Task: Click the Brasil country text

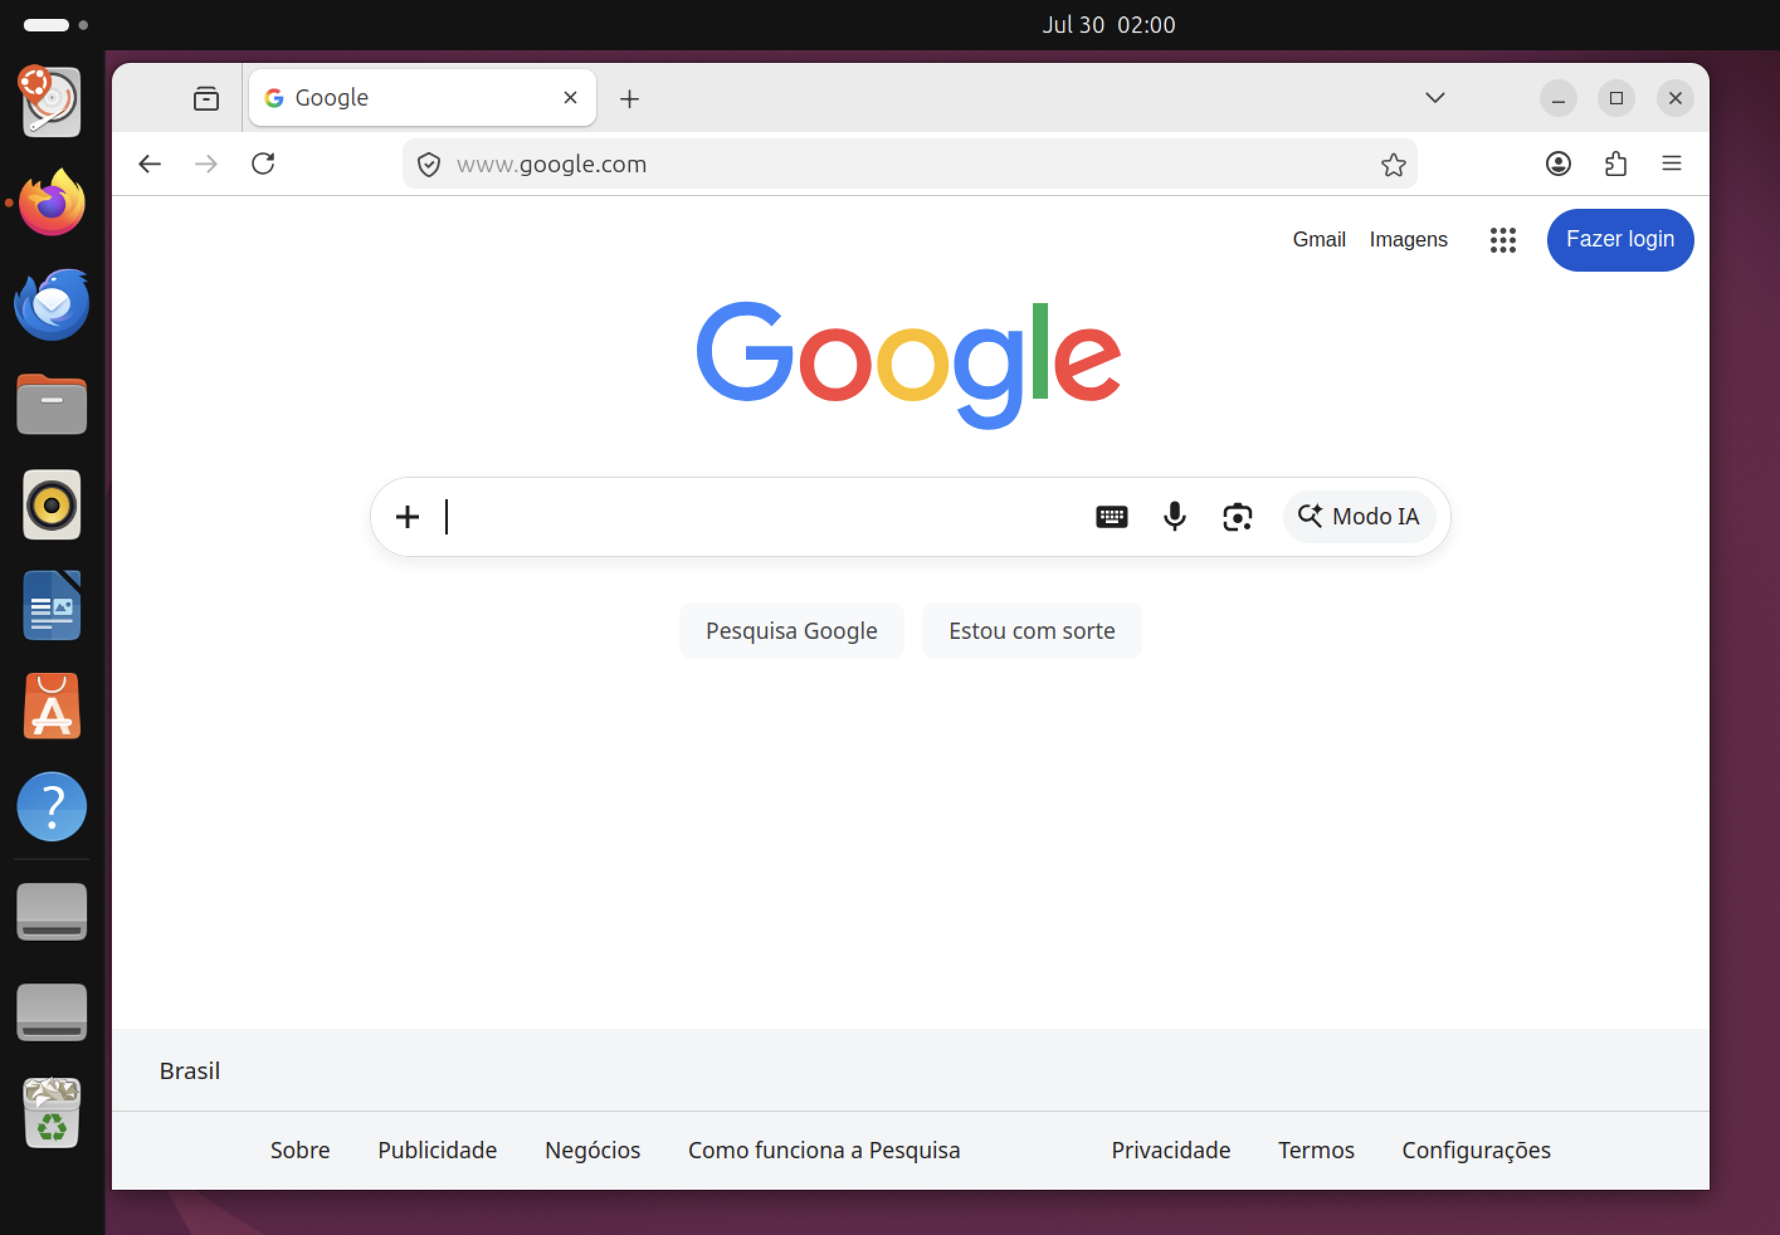Action: [x=189, y=1071]
